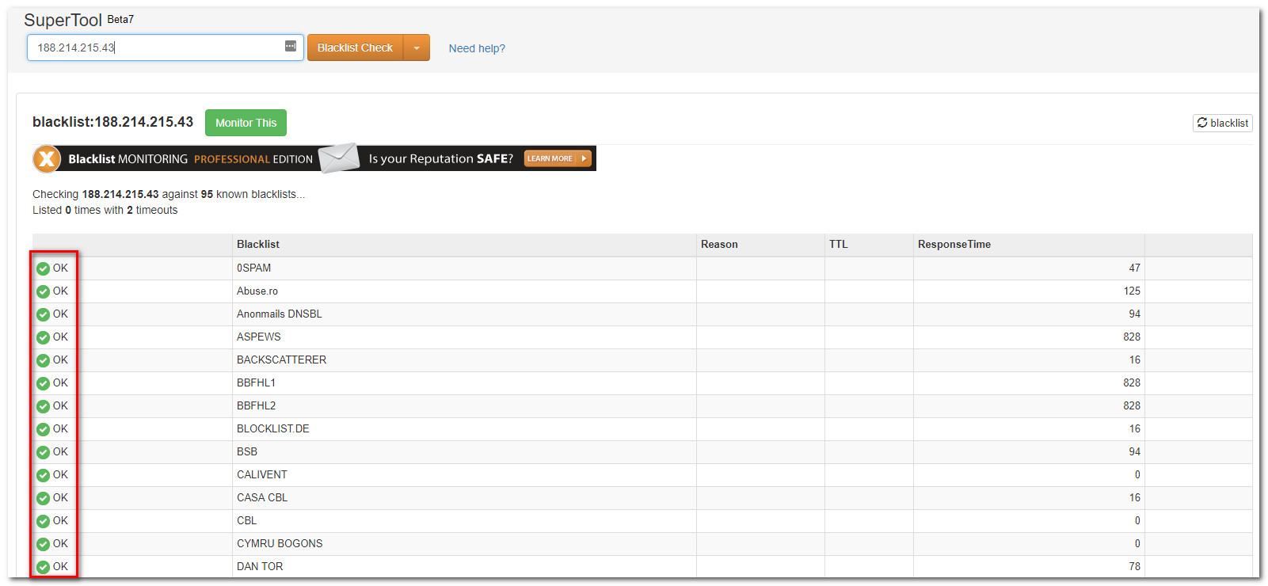The width and height of the screenshot is (1268, 586).
Task: Open the Blacklist Check dropdown arrow
Action: click(x=417, y=48)
